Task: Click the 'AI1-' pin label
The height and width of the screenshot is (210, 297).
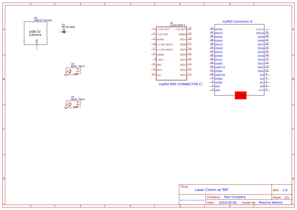Action: [x=159, y=75]
